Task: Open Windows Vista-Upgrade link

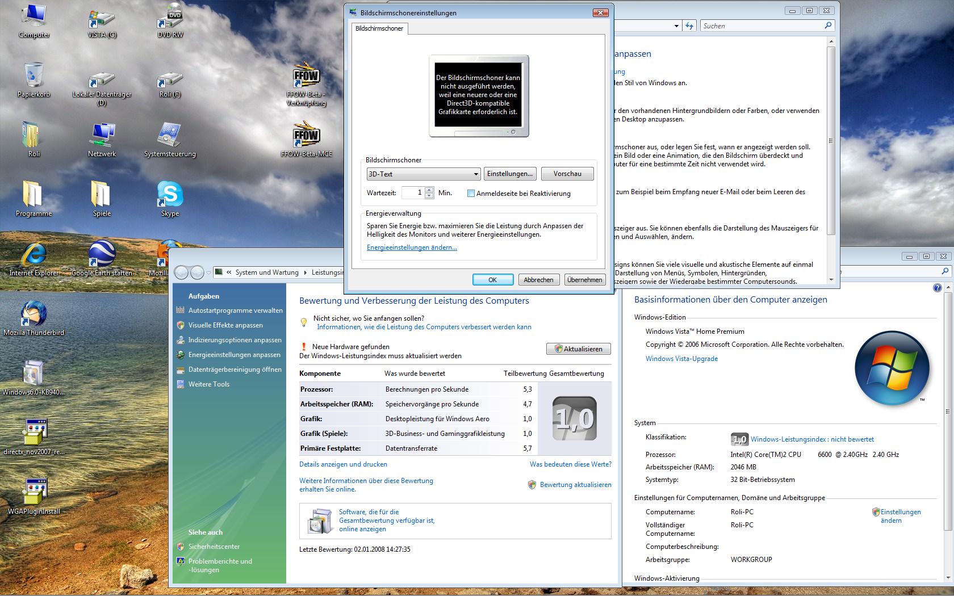Action: (x=681, y=359)
